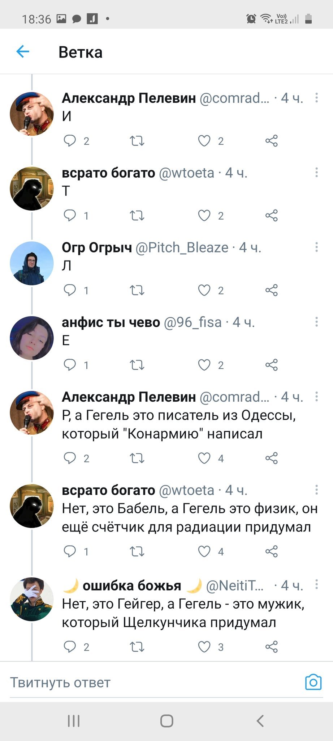Share the 'Щелкунчика придумал' tweet
This screenshot has width=333, height=741.
(x=271, y=647)
